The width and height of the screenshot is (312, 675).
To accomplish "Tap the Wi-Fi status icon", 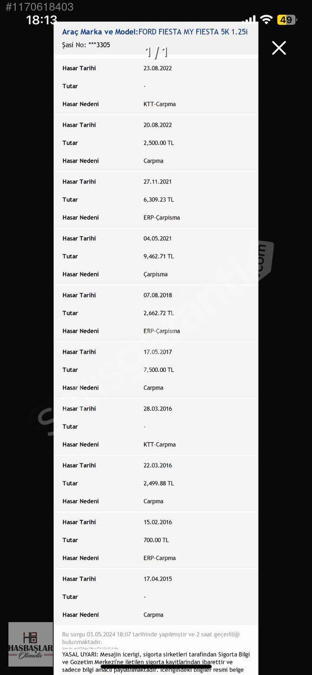I will 266,20.
